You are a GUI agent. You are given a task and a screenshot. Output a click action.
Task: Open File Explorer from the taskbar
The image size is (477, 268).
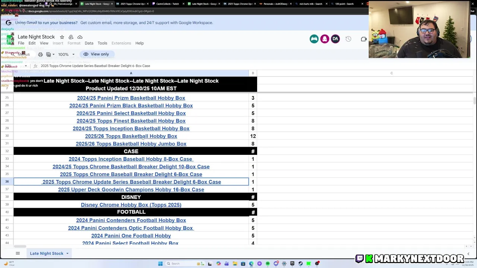(235, 264)
